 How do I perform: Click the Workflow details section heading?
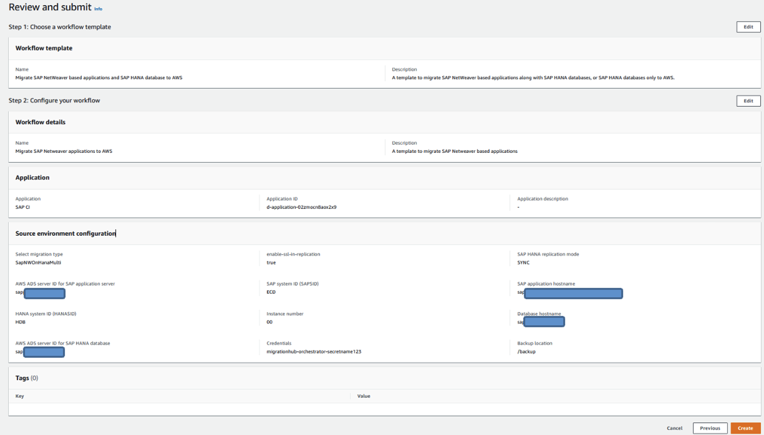tap(41, 122)
